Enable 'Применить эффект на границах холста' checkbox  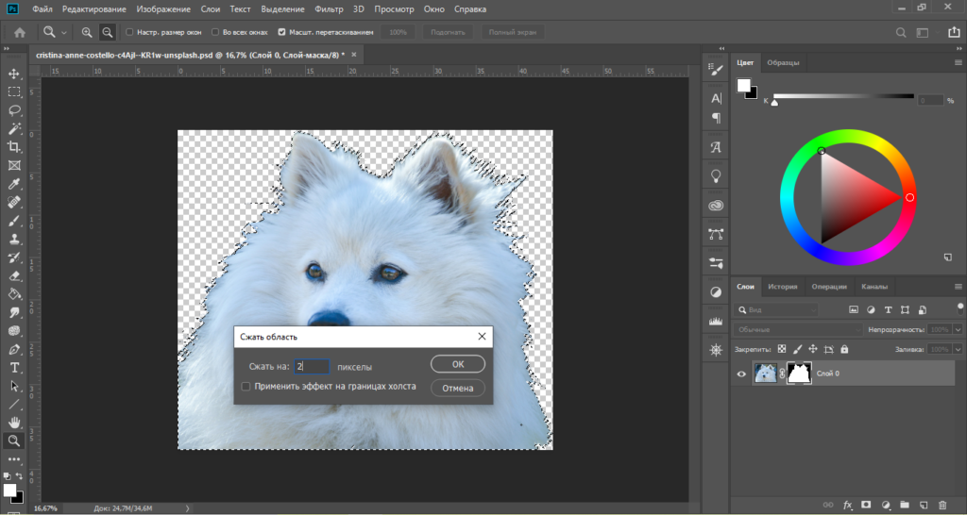coord(246,387)
